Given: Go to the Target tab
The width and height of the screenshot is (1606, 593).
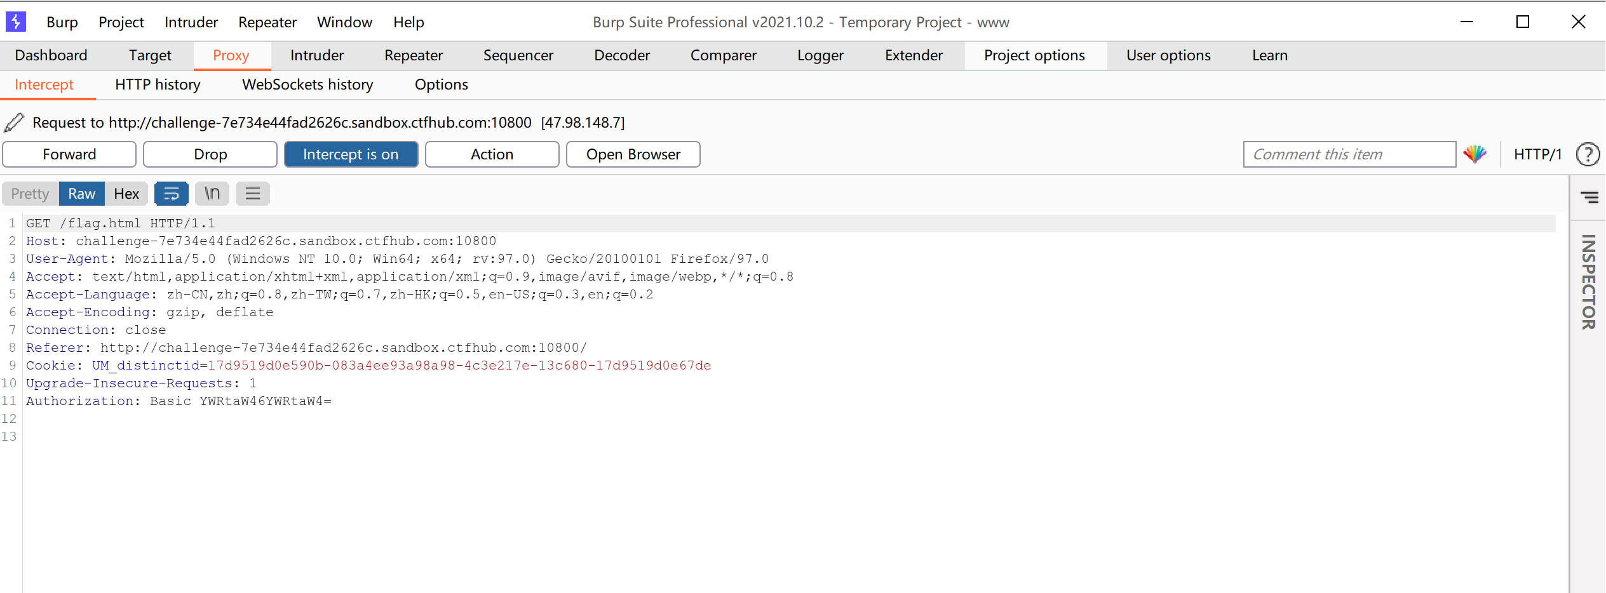Looking at the screenshot, I should pos(150,55).
